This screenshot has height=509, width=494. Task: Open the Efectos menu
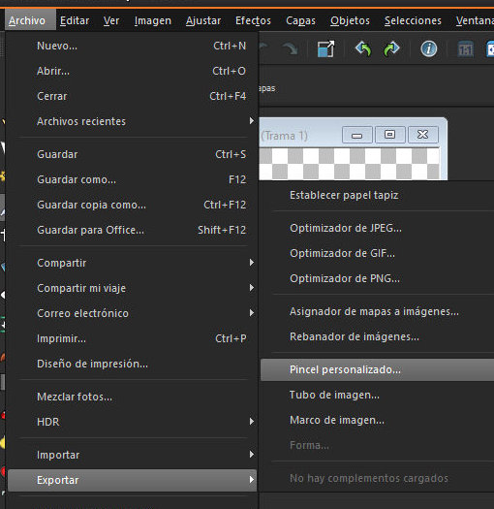(x=253, y=20)
